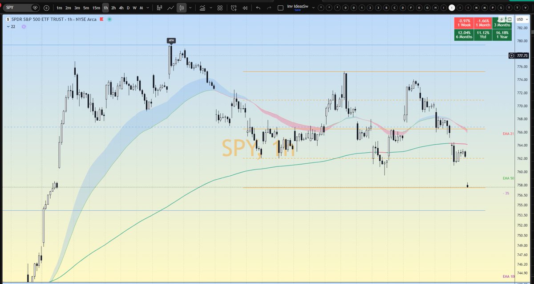Click the circular S shortcut button
This screenshot has height=284, width=534.
(501, 8)
